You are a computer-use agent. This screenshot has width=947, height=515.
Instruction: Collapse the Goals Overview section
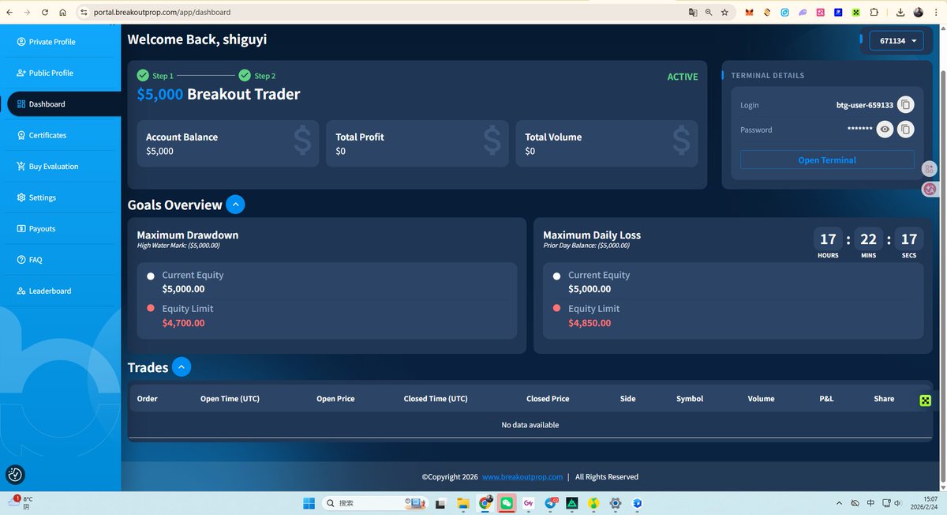pos(235,205)
